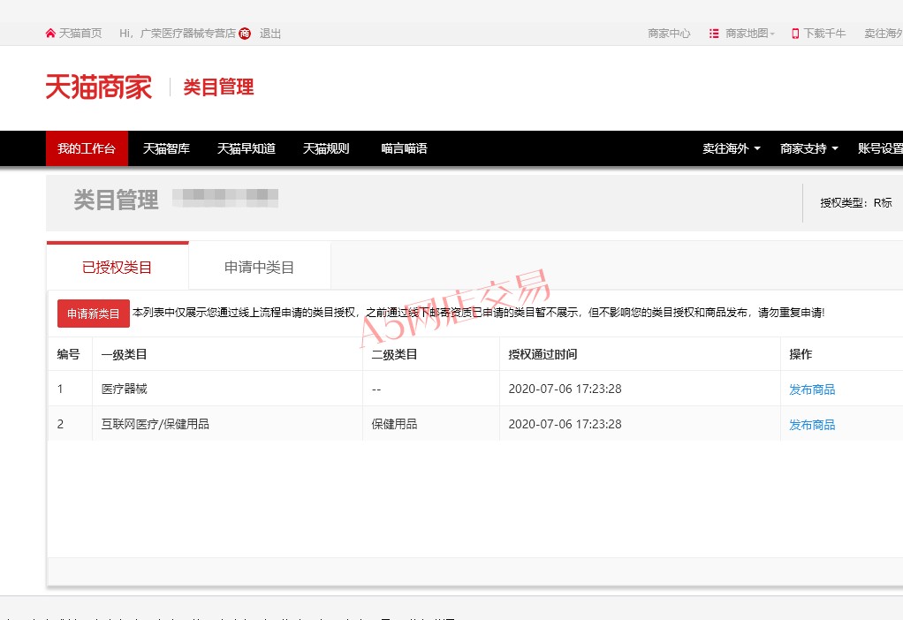
Task: Go to 天猫早知道 in the navigation
Action: (247, 148)
